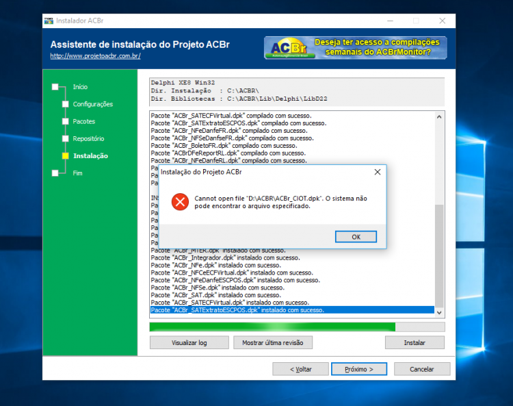Select log line ACBr_NFeDanfeFR.dpk compilado

click(x=229, y=131)
